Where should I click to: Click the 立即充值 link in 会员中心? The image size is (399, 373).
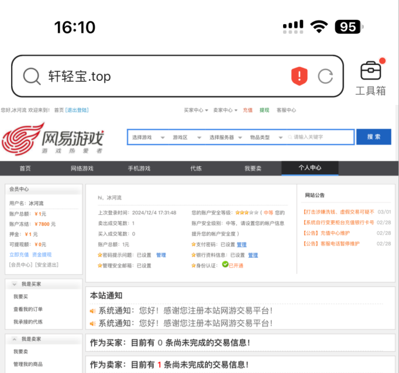19,255
